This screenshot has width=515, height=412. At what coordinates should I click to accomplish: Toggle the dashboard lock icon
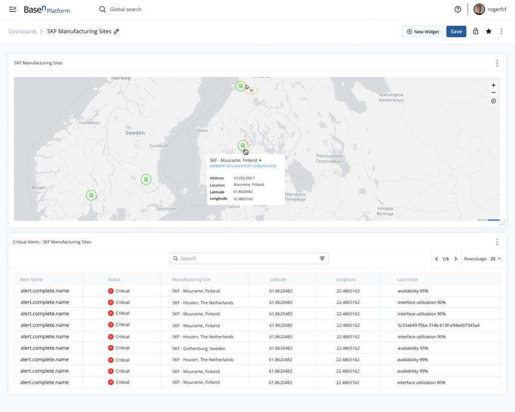click(x=475, y=31)
